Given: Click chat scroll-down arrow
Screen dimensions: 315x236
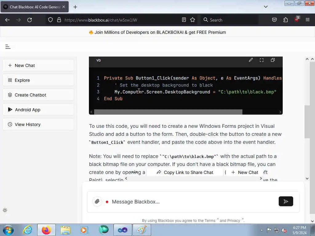Looking at the screenshot, I should tap(307, 178).
